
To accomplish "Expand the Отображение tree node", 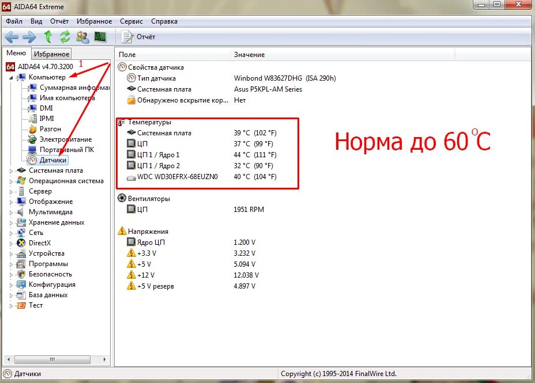I will [11, 202].
